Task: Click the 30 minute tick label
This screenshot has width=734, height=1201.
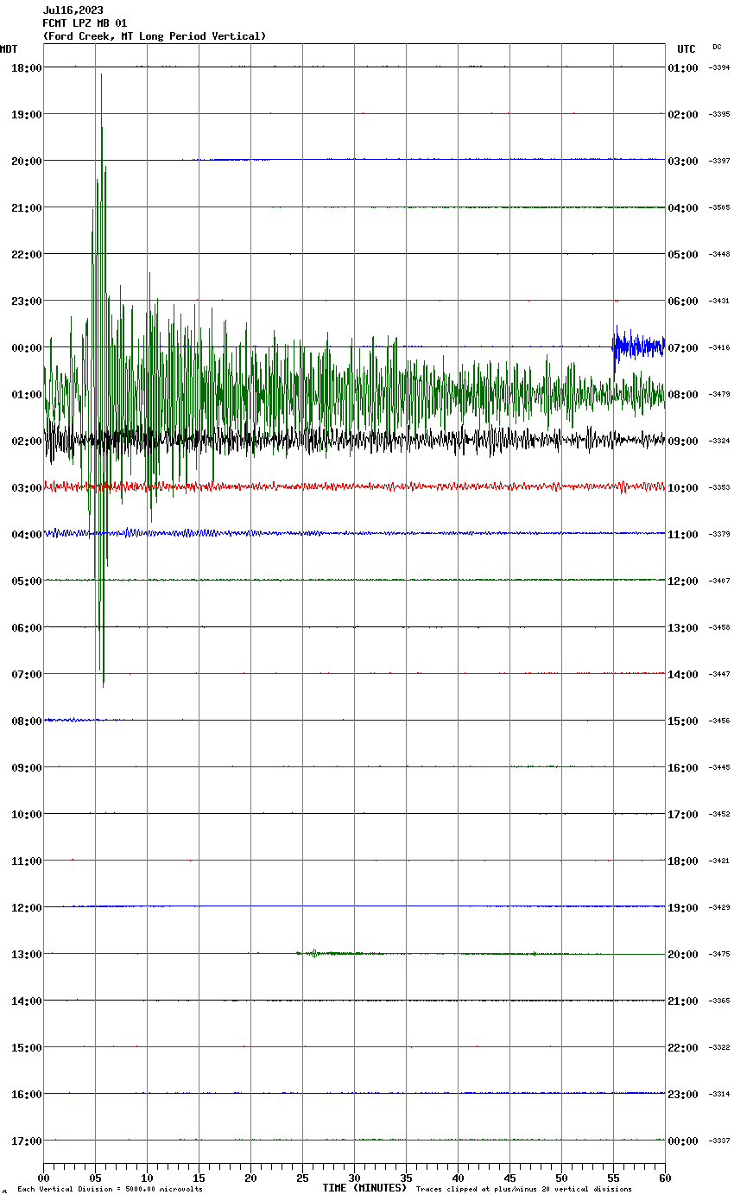Action: click(354, 1178)
